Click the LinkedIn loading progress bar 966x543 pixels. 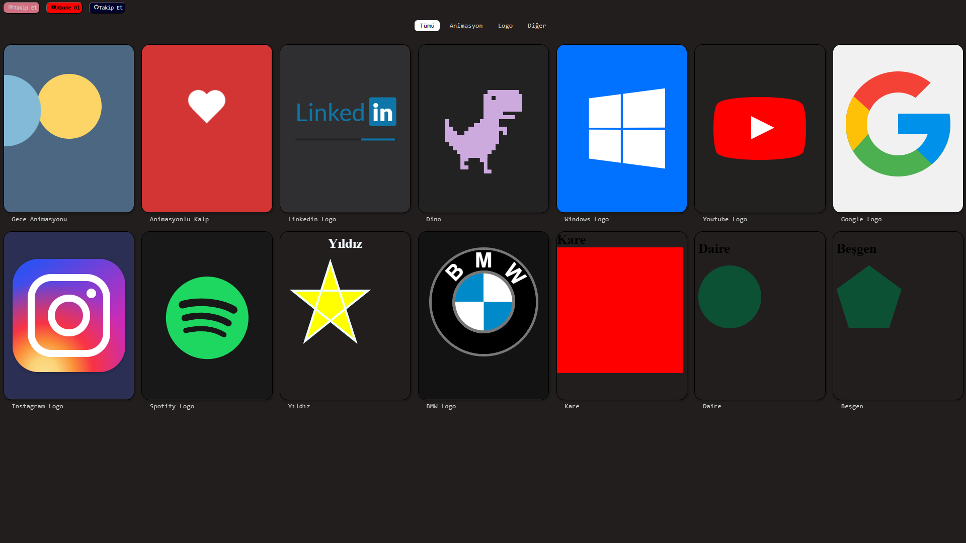(345, 139)
